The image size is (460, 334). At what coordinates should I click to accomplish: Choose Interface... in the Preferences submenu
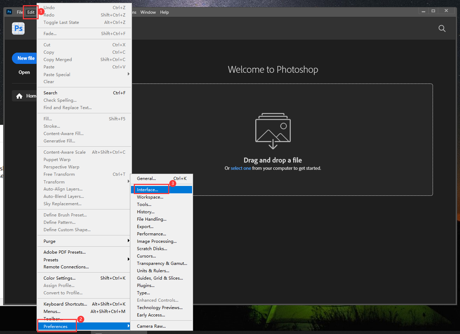[x=147, y=190]
